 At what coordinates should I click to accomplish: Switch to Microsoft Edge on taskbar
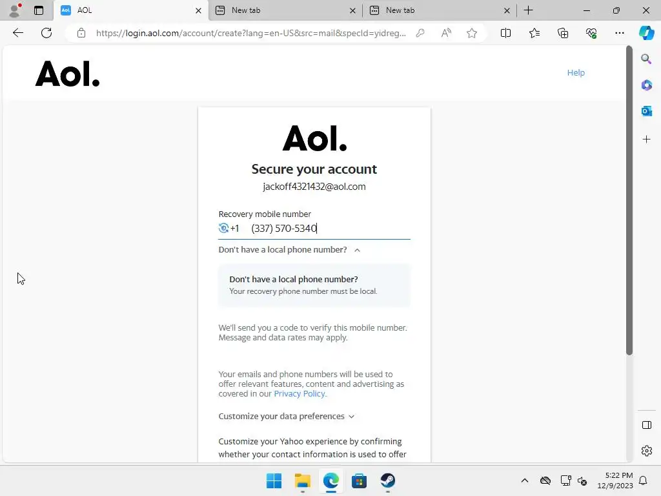pyautogui.click(x=331, y=480)
